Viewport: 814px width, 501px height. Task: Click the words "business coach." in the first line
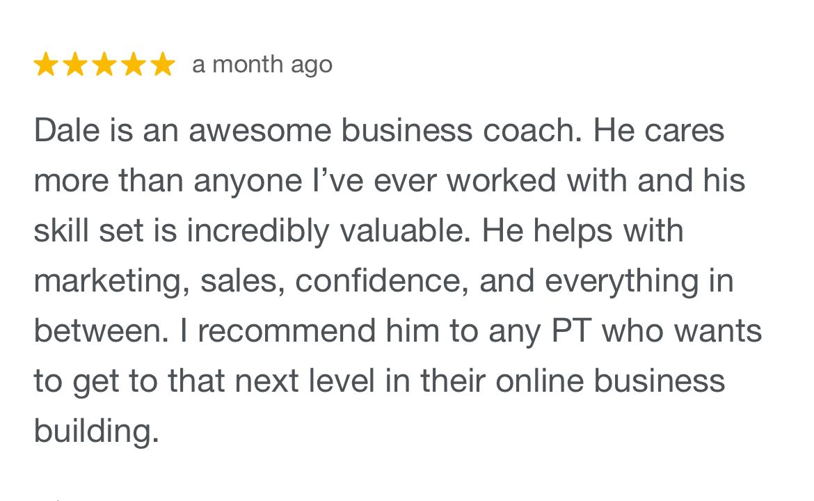click(x=461, y=130)
